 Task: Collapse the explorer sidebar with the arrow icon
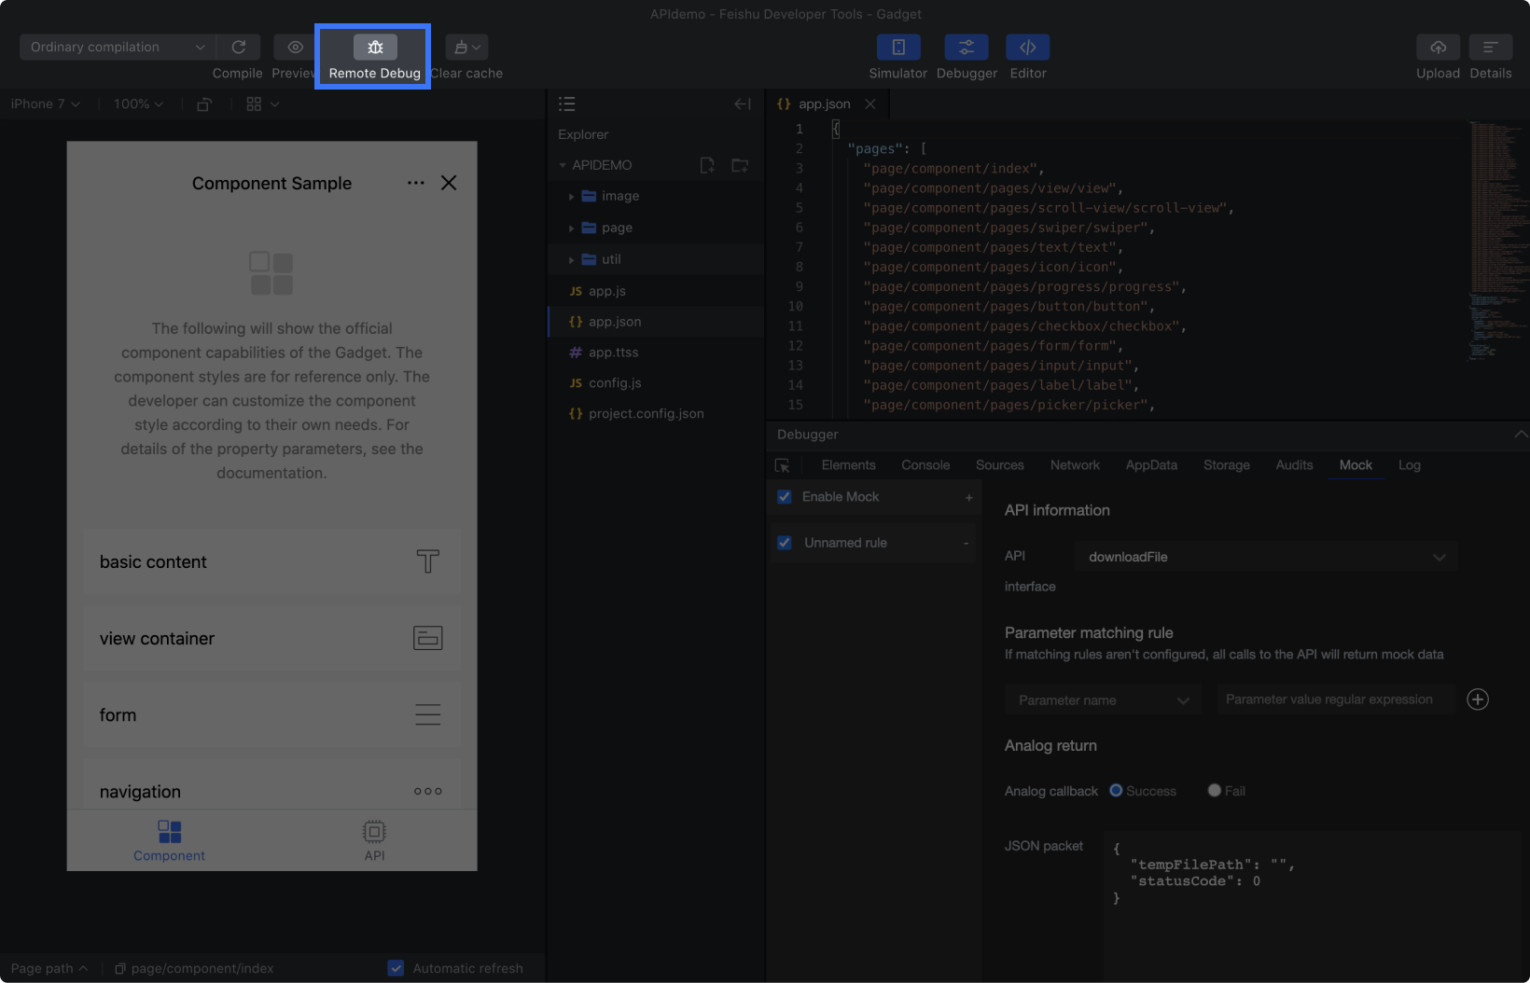coord(743,104)
